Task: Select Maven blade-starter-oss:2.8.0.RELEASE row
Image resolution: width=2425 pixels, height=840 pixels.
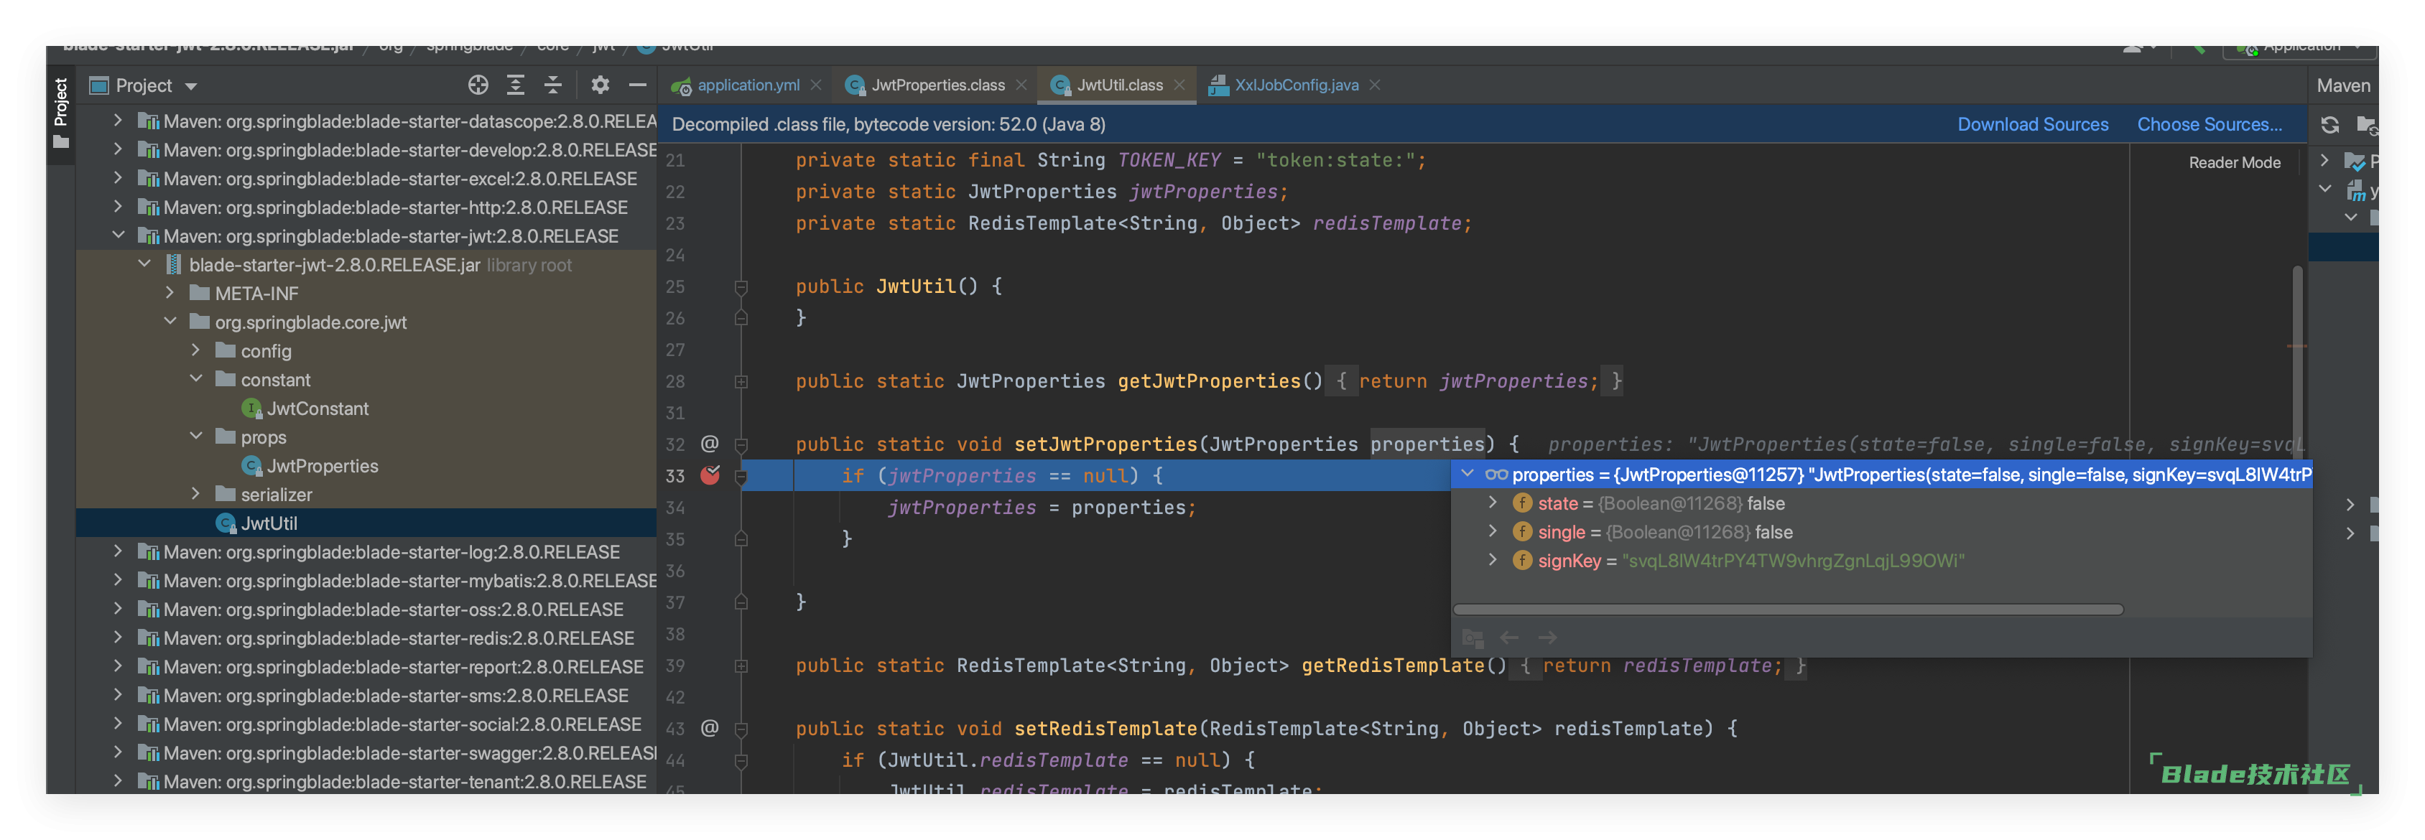Action: (367, 610)
